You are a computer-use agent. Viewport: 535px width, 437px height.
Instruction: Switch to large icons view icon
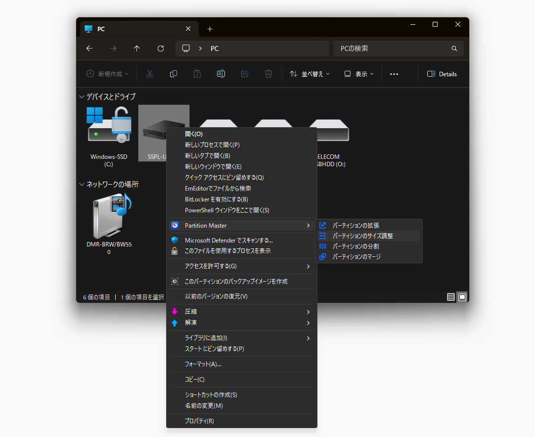click(462, 297)
